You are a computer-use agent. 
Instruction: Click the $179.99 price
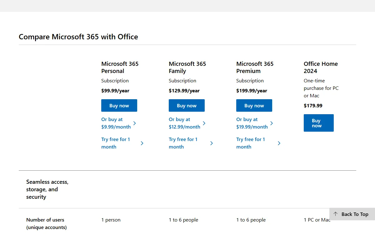click(313, 106)
